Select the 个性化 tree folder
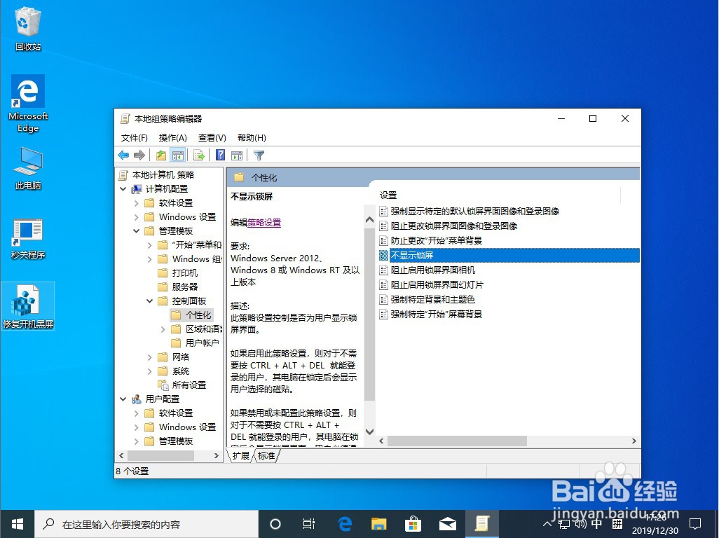Screen dimensions: 719x538 tap(192, 315)
